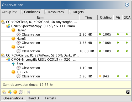Click the Guiding column header

point(105,17)
